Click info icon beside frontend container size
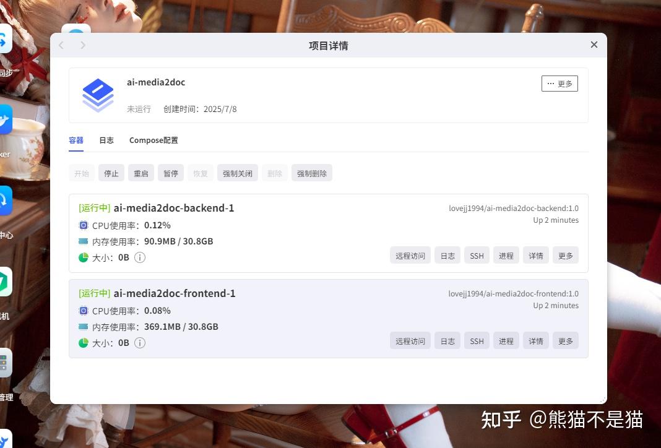661x448 pixels. (x=140, y=343)
